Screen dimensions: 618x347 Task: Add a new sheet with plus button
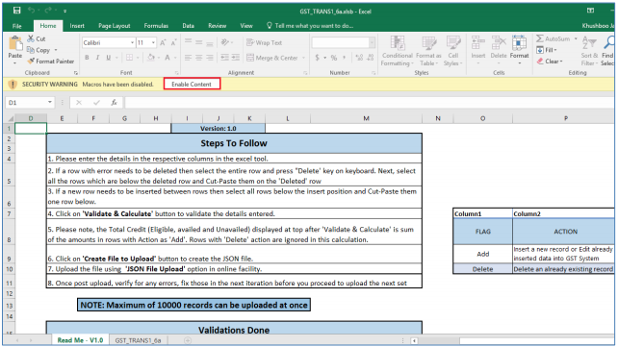pyautogui.click(x=188, y=340)
